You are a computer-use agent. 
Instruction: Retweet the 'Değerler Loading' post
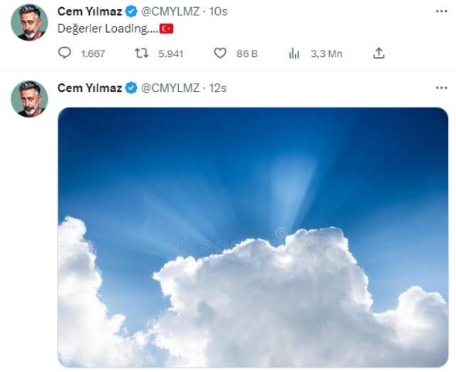point(142,53)
